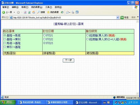Click the keyboard language bar icon in taskbar
The height and width of the screenshot is (105, 140).
(104, 102)
